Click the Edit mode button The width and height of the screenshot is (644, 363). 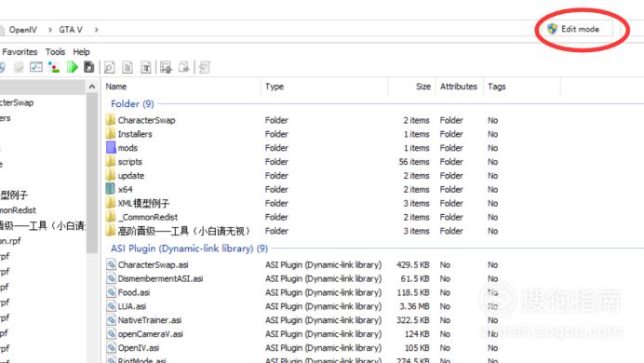tap(579, 29)
